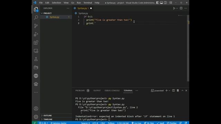Screen dimensions: 221x124
Task: Change UTF-8 file encoding
Action: pyautogui.click(x=95, y=123)
